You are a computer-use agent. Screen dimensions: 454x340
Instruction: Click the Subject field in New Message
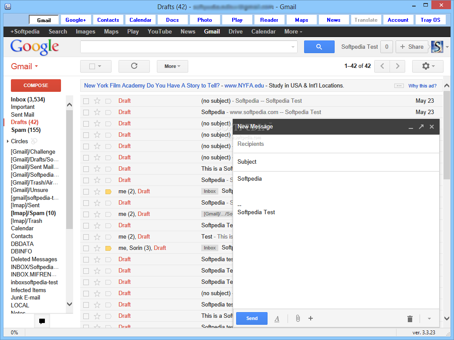pyautogui.click(x=336, y=162)
